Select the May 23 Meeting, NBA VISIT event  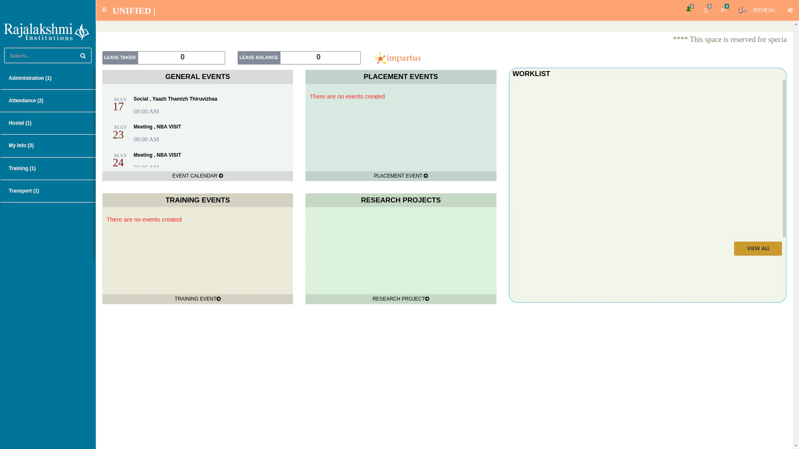157,127
